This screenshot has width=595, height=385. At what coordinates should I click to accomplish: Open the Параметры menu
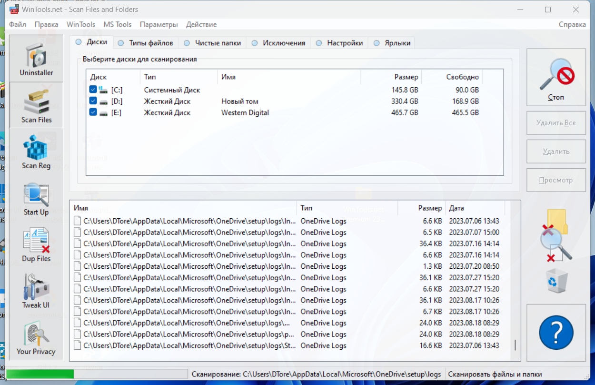[159, 24]
